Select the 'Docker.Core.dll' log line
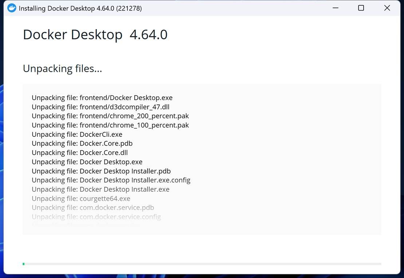Image resolution: width=404 pixels, height=278 pixels. 80,152
